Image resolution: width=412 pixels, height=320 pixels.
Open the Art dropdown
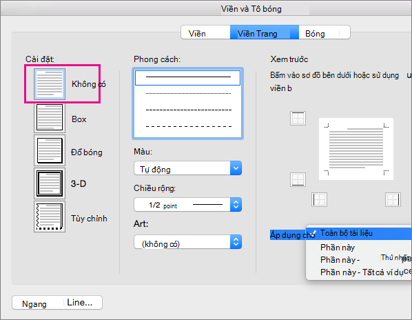tap(187, 242)
